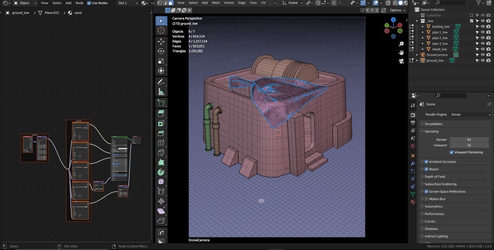Disable Ambient Occlusion checkbox
Viewport: 494px width, 250px height.
(426, 162)
